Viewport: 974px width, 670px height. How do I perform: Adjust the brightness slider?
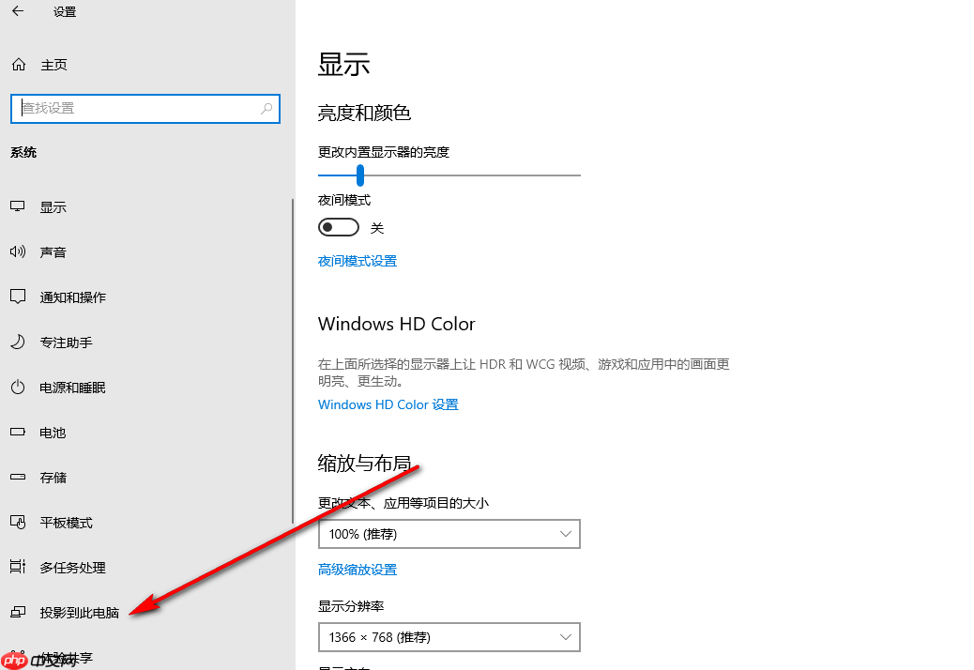click(360, 175)
